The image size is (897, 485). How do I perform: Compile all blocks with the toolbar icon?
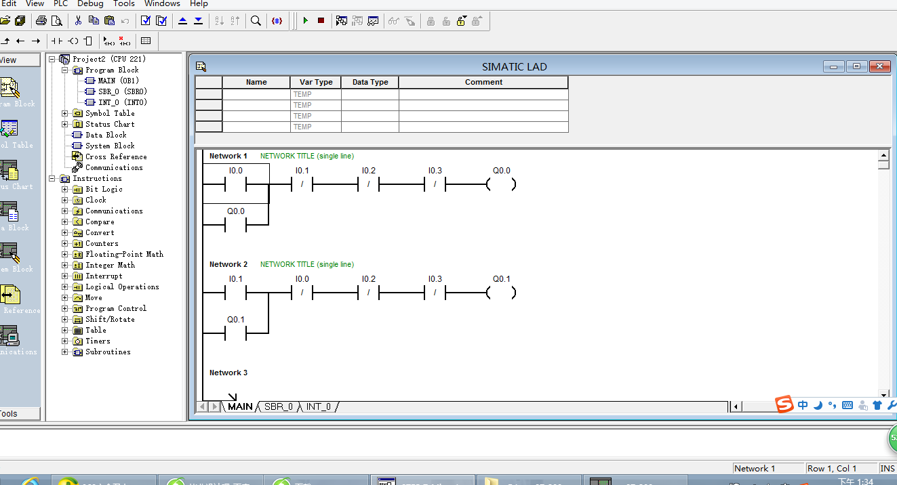coord(161,21)
